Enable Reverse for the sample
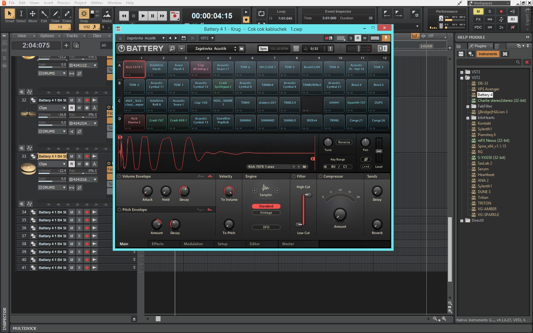The image size is (533, 333). coord(344,142)
